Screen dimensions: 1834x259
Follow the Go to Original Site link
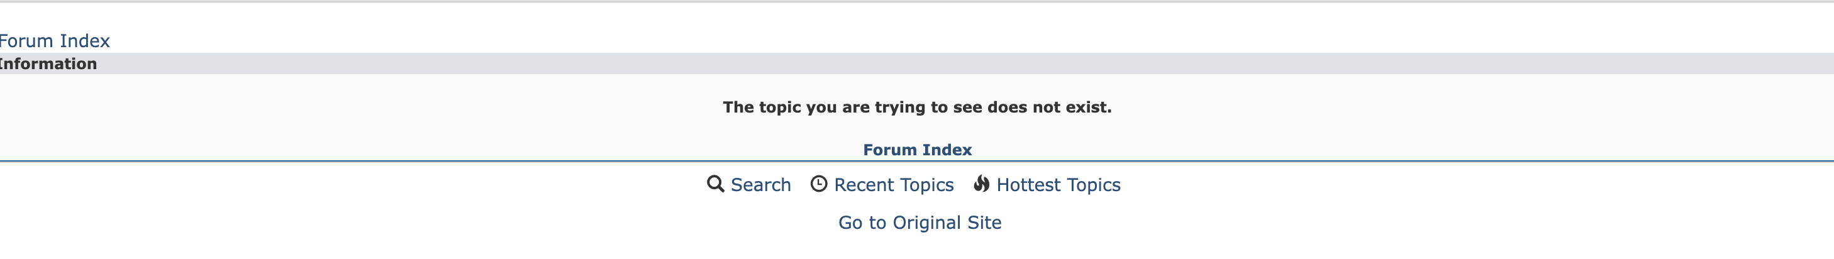[920, 223]
